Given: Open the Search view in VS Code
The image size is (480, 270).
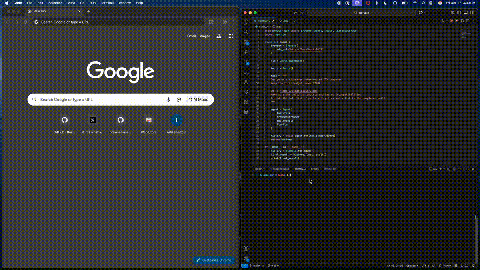Looking at the screenshot, I should click(246, 32).
